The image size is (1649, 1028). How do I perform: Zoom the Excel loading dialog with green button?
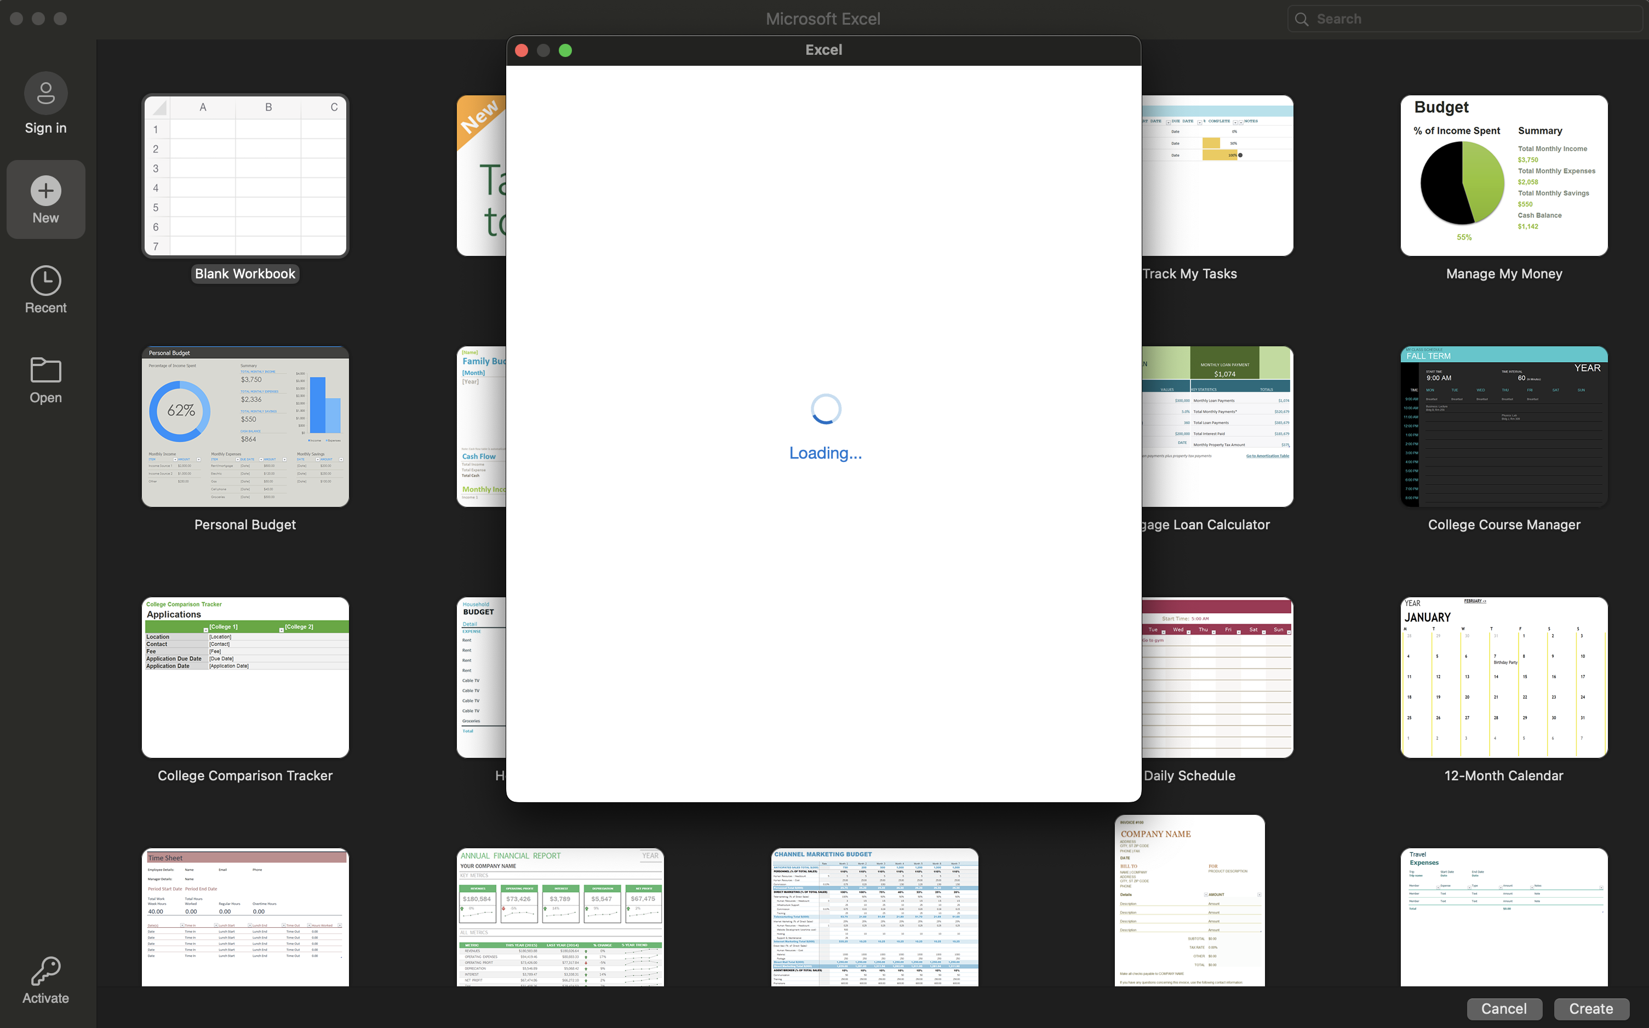pyautogui.click(x=565, y=50)
